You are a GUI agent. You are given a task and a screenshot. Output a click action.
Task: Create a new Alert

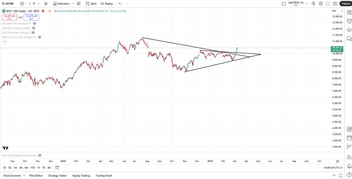pyautogui.click(x=91, y=4)
